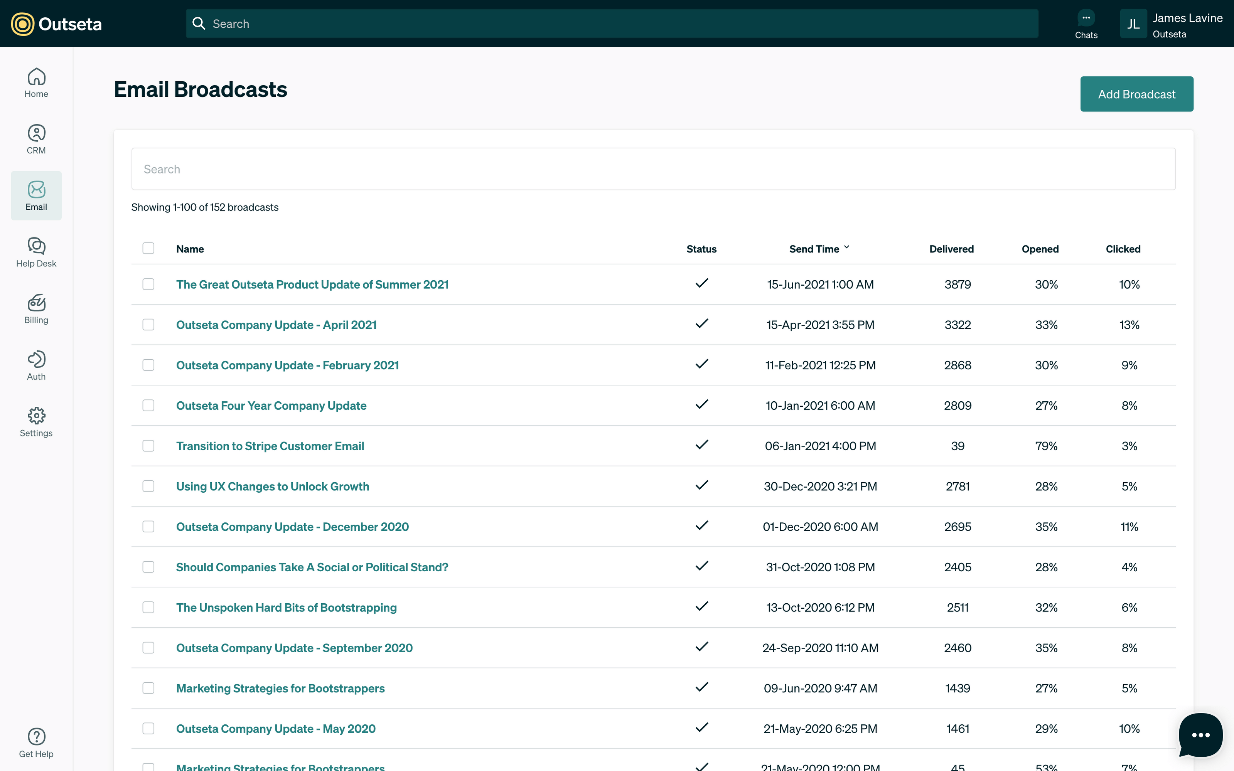The width and height of the screenshot is (1234, 771).
Task: Select the Home icon in the sidebar
Action: click(36, 82)
